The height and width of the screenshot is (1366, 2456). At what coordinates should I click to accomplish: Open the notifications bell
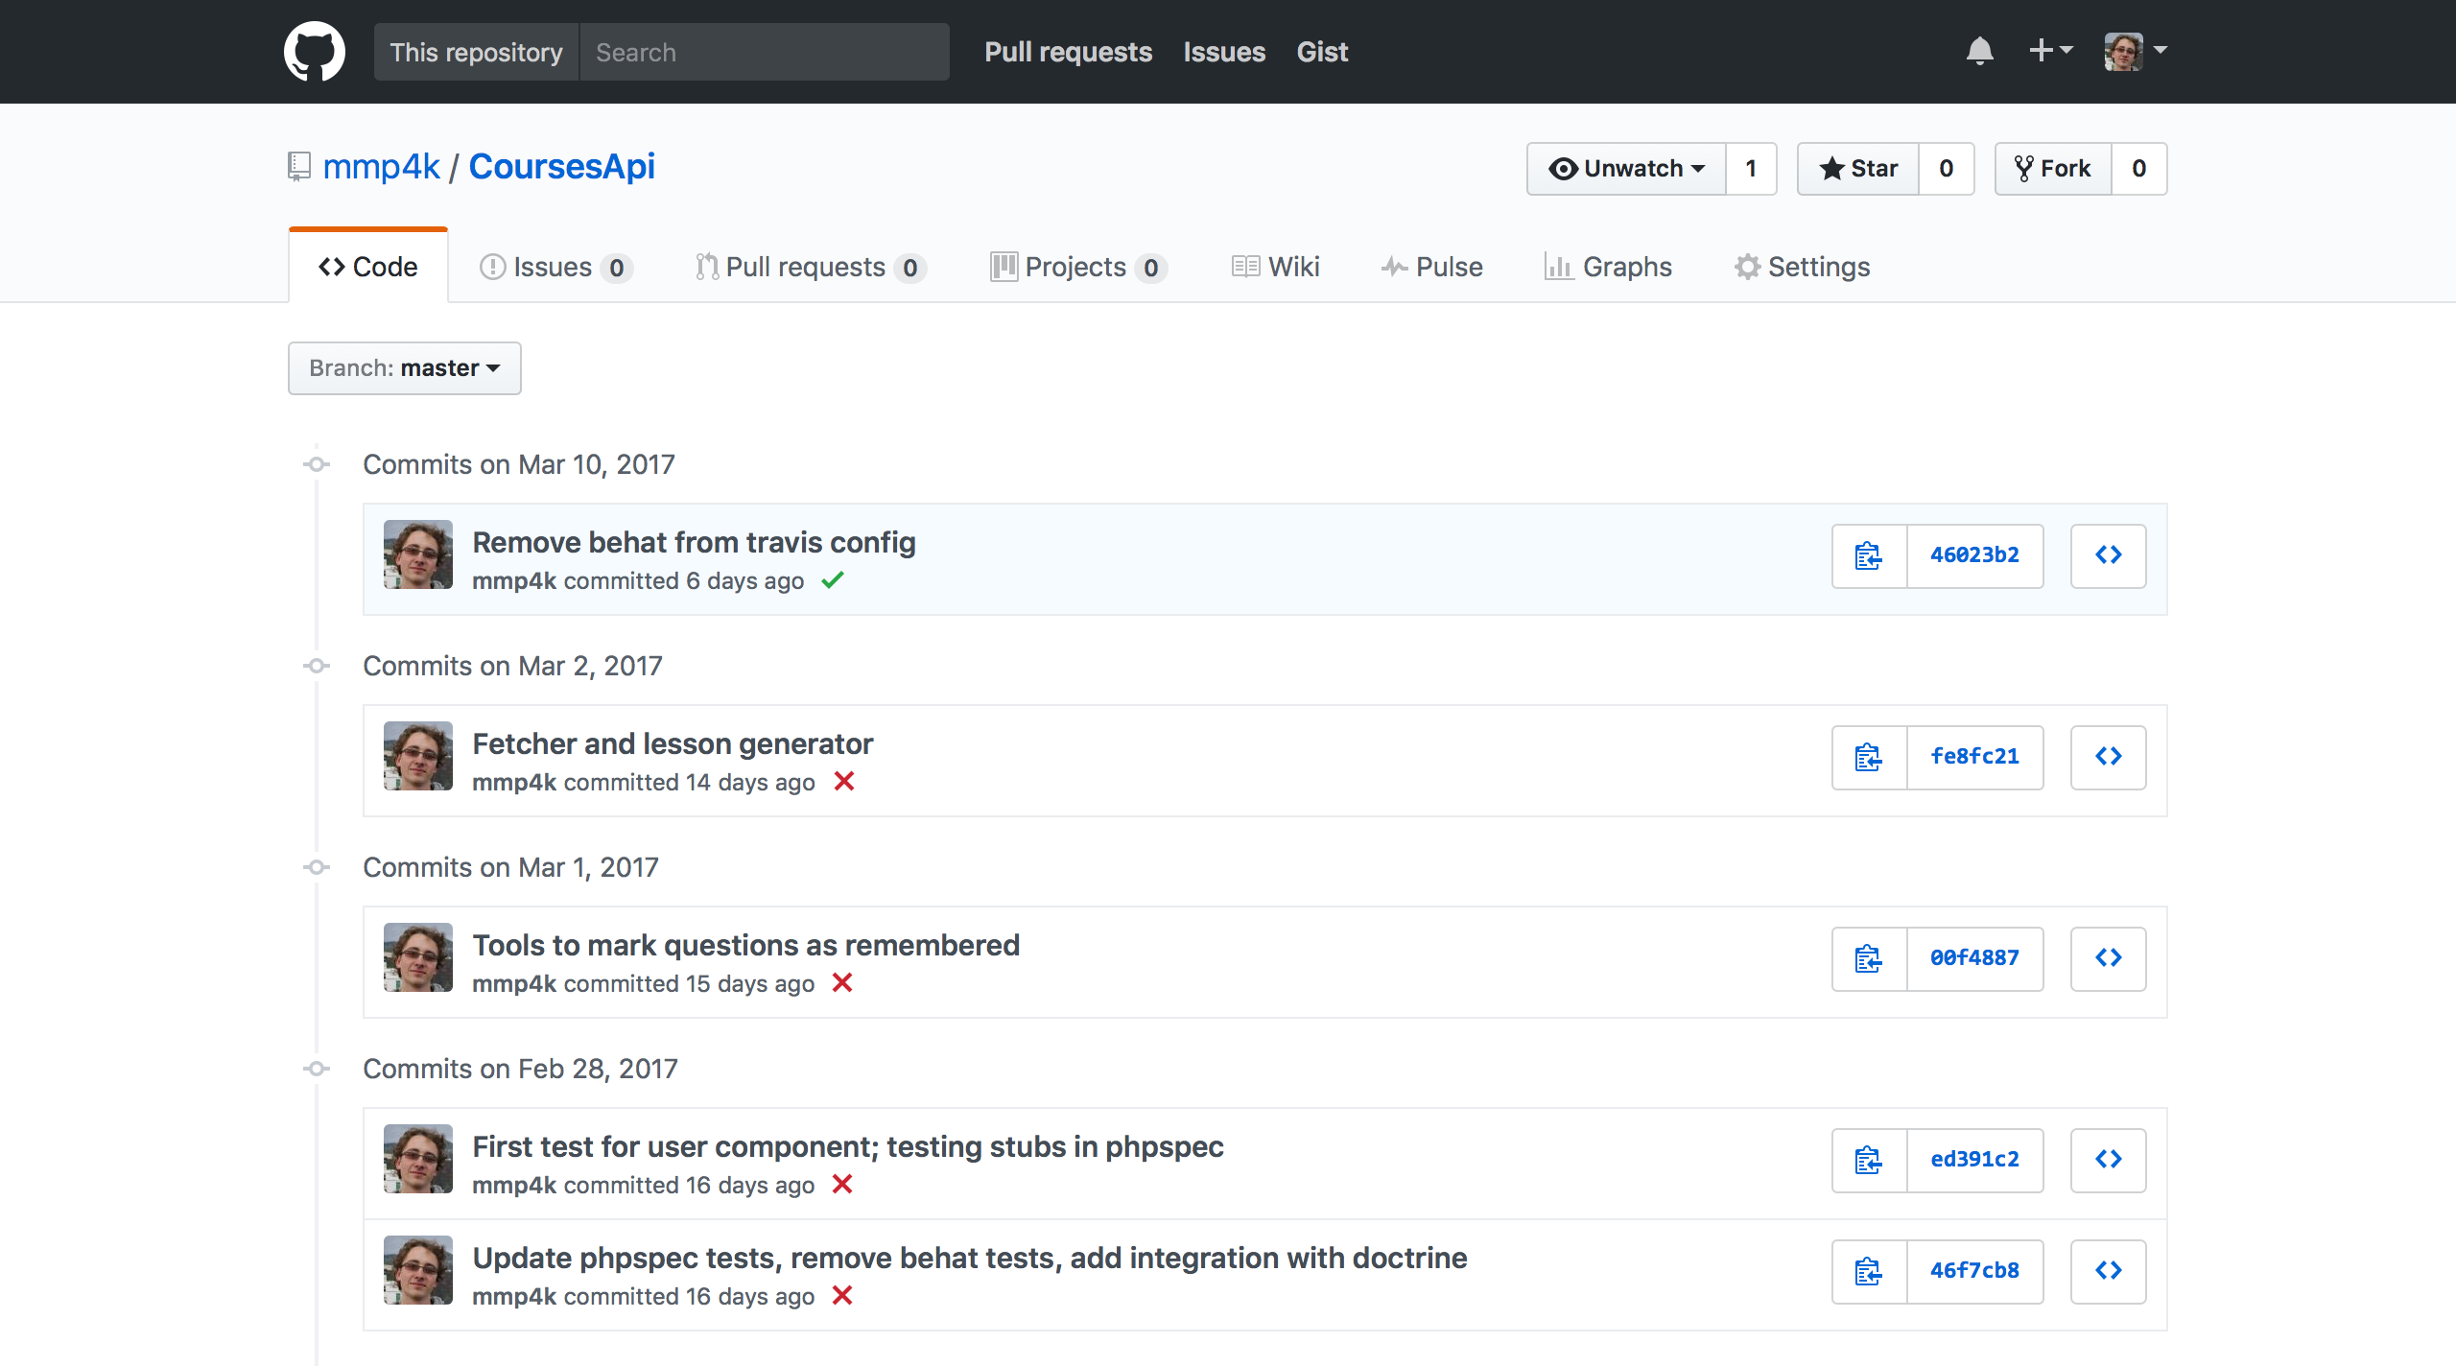click(1979, 51)
